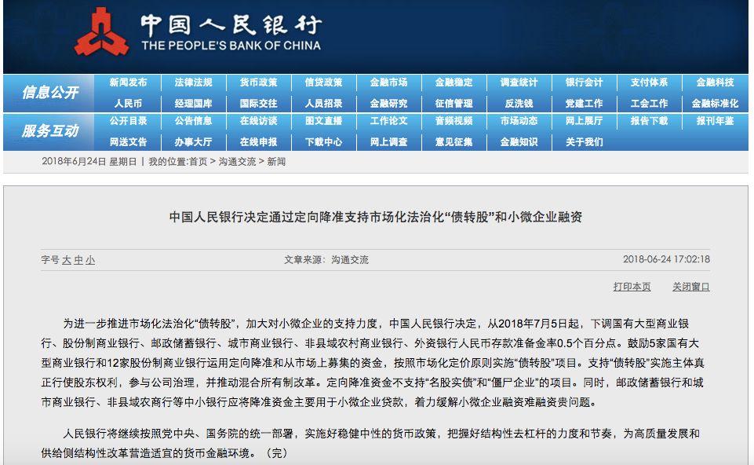Go to 调查统计 section
The image size is (754, 465).
click(x=519, y=82)
